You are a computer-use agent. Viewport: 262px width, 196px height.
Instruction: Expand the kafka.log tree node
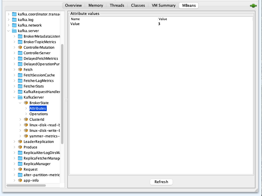click(8, 20)
